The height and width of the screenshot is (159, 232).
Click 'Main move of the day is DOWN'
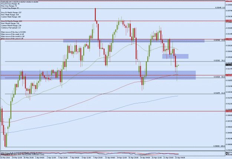(x=13, y=32)
